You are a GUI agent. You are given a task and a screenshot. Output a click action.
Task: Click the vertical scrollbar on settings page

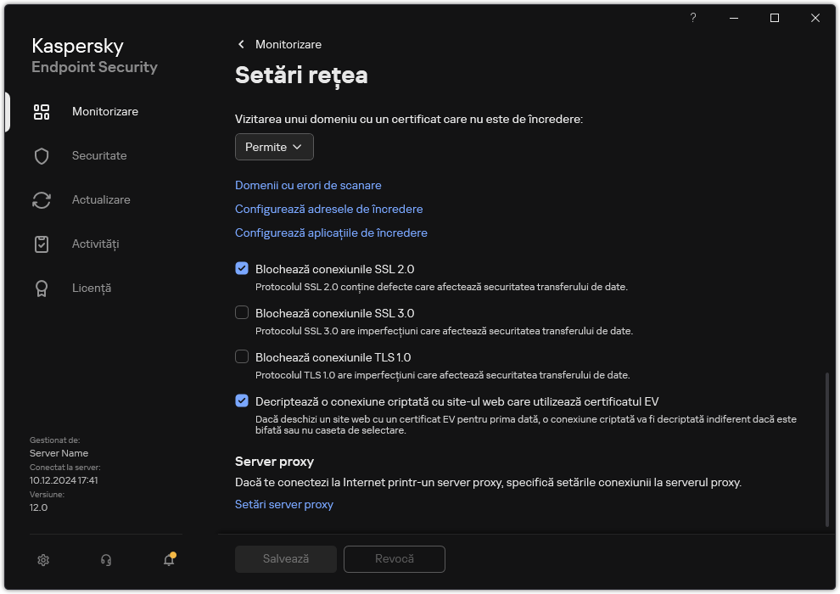(x=827, y=448)
